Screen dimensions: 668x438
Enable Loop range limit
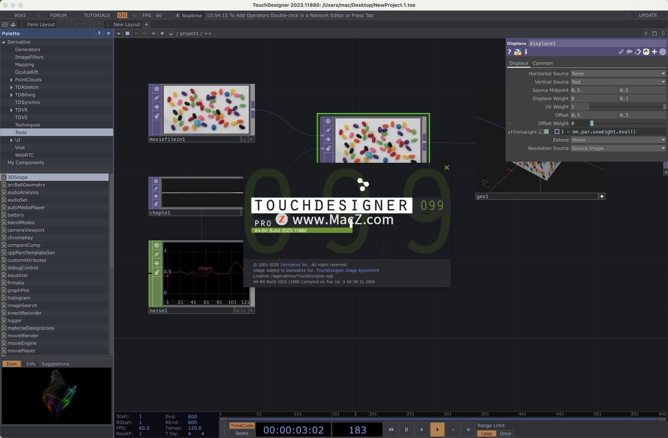click(486, 433)
